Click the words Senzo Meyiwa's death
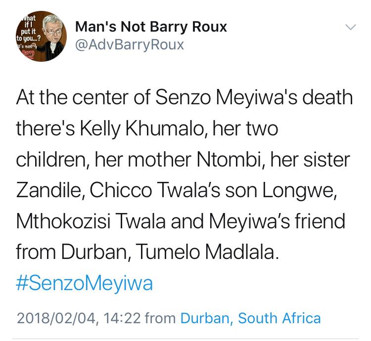371x341 pixels. click(254, 97)
